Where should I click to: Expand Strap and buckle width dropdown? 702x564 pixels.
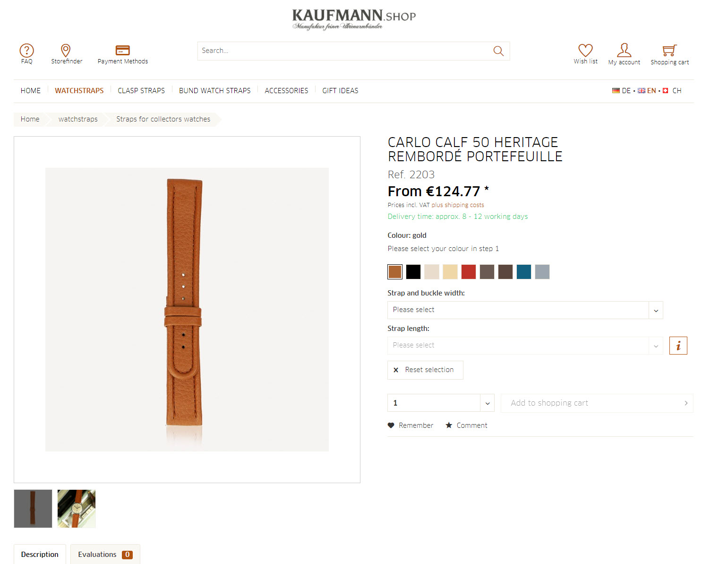(525, 310)
